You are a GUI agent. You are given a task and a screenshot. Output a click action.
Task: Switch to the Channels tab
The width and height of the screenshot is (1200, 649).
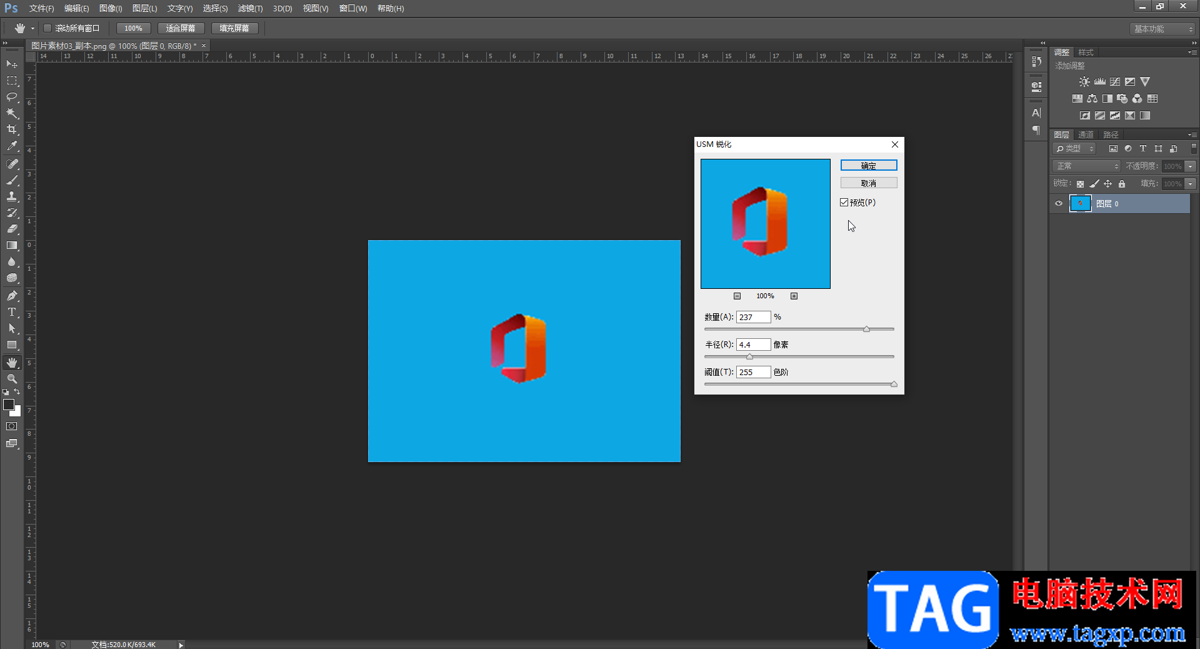tap(1086, 135)
